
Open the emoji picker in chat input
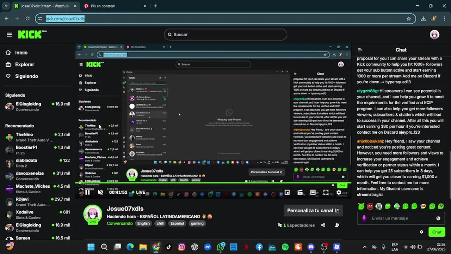click(x=438, y=218)
